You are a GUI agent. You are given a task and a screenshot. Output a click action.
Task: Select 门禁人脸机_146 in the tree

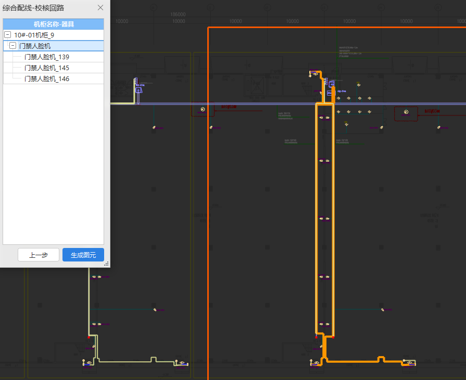tap(47, 79)
